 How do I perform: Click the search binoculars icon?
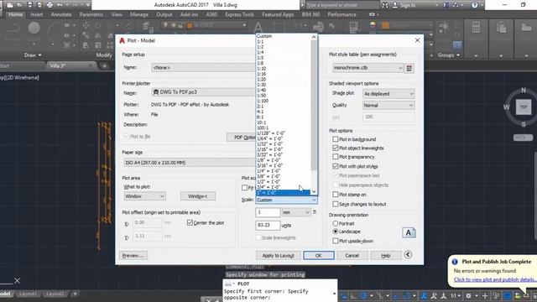tap(385, 5)
